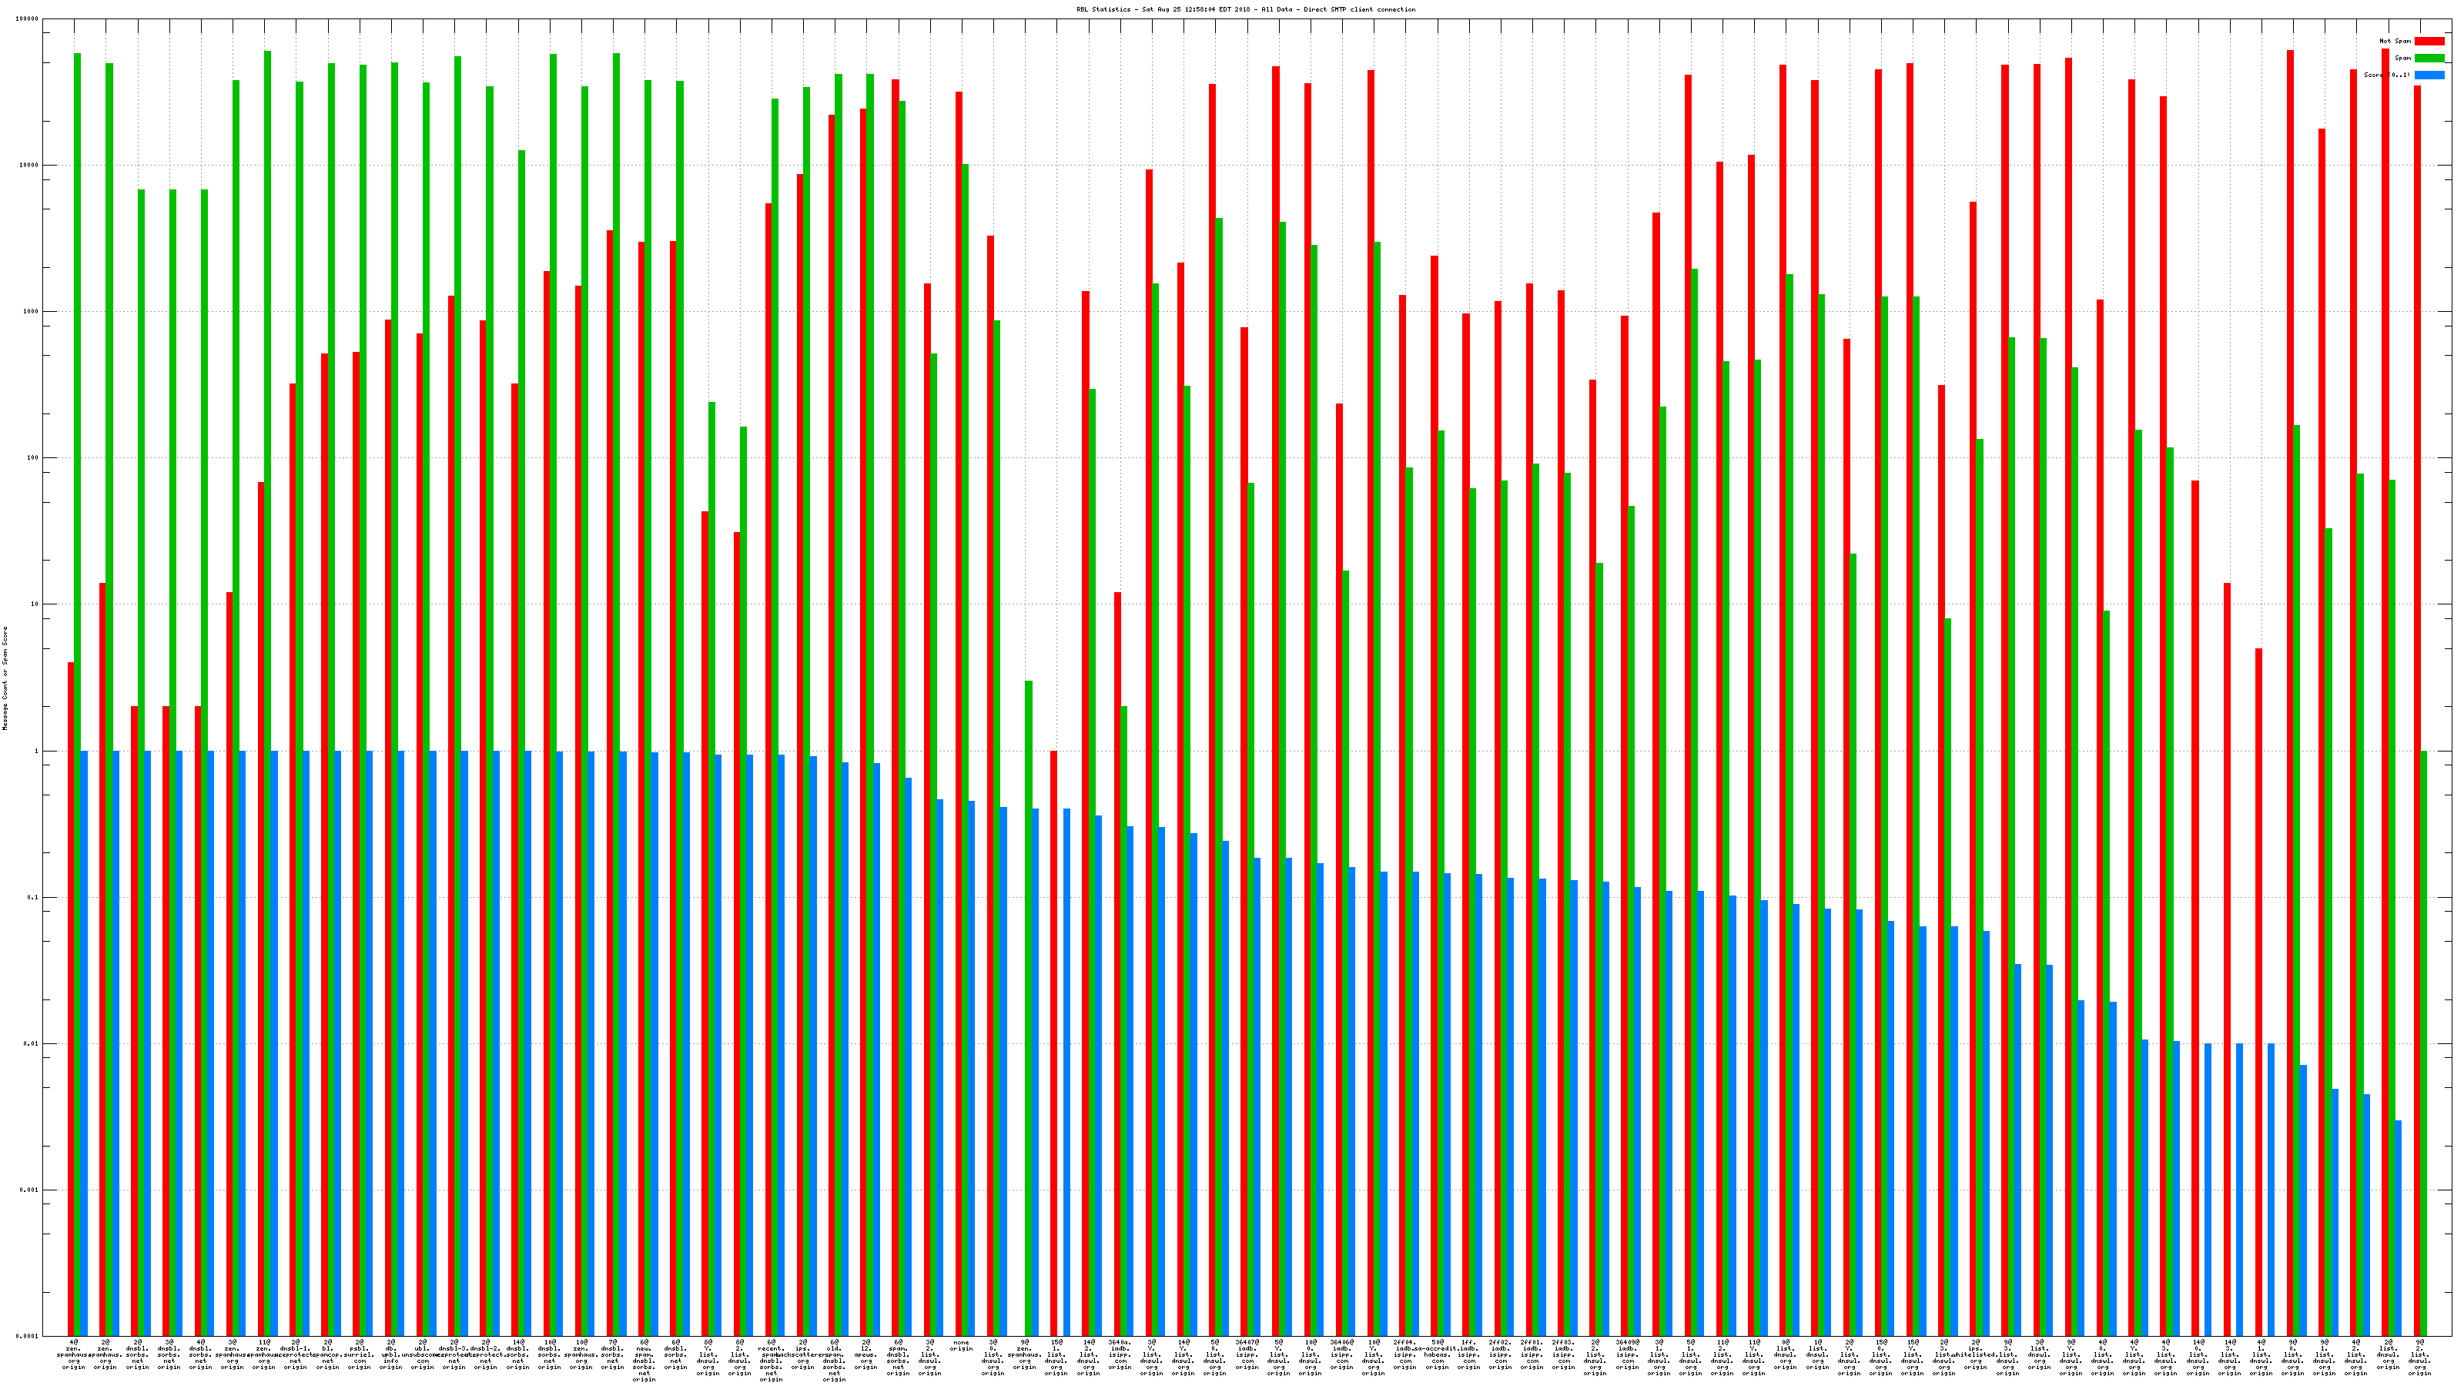Click the RBL Statistics chart title
Viewport: 2464px width, 1386px height.
[x=1245, y=9]
